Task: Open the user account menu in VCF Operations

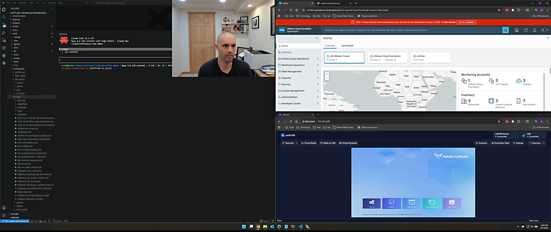Action: [x=544, y=30]
